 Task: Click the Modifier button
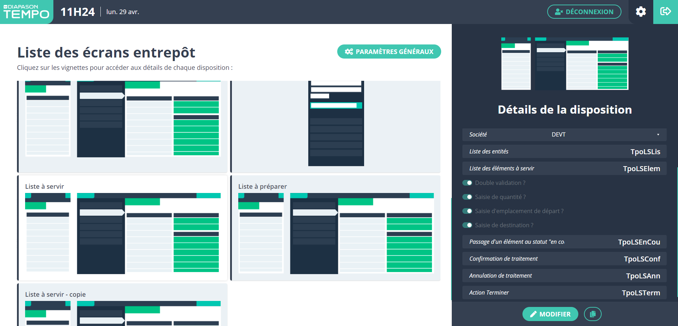[x=550, y=314]
